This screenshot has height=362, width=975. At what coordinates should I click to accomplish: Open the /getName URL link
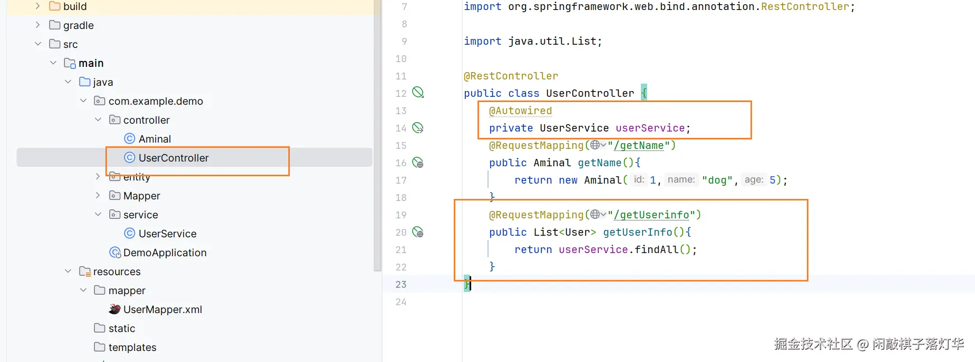[x=638, y=145]
